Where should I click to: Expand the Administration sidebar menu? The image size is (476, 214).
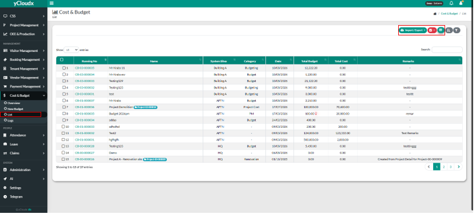click(x=23, y=170)
